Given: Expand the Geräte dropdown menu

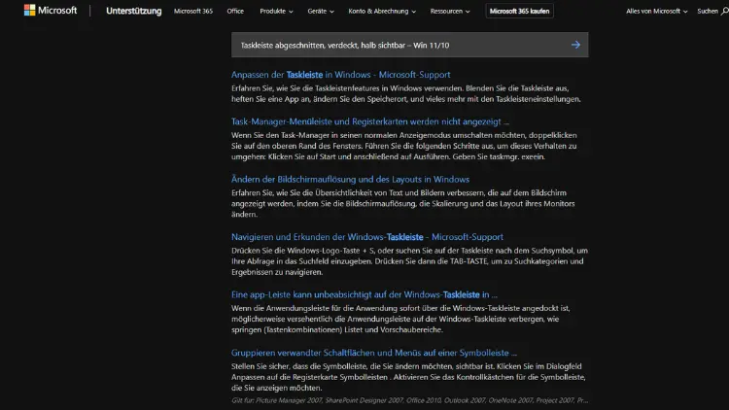Looking at the screenshot, I should click(x=321, y=11).
